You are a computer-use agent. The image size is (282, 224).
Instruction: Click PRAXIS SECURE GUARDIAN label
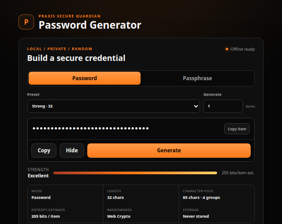coord(69,16)
